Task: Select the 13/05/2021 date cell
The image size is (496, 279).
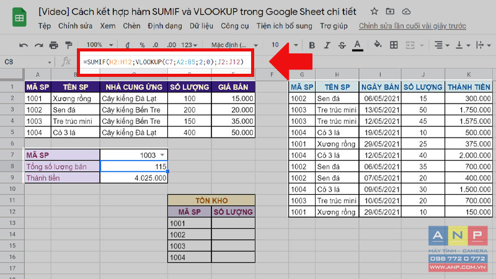Action: tap(380, 110)
